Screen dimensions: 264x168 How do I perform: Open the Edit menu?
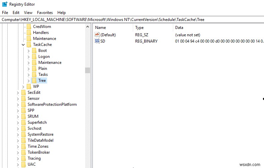[x=16, y=13]
